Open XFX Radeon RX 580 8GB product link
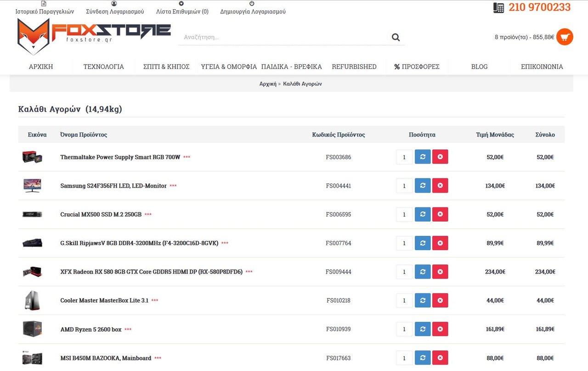This screenshot has width=588, height=371. [x=151, y=272]
